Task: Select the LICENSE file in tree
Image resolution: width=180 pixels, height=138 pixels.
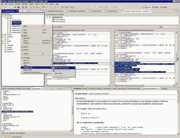Action: tap(9, 49)
